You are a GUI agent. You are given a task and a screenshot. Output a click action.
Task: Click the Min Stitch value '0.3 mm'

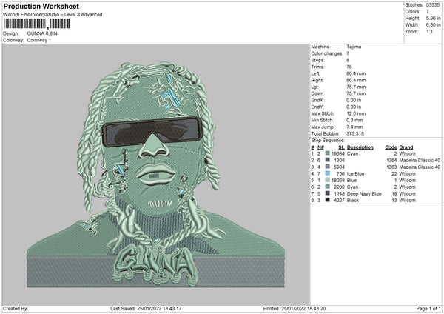pos(354,120)
